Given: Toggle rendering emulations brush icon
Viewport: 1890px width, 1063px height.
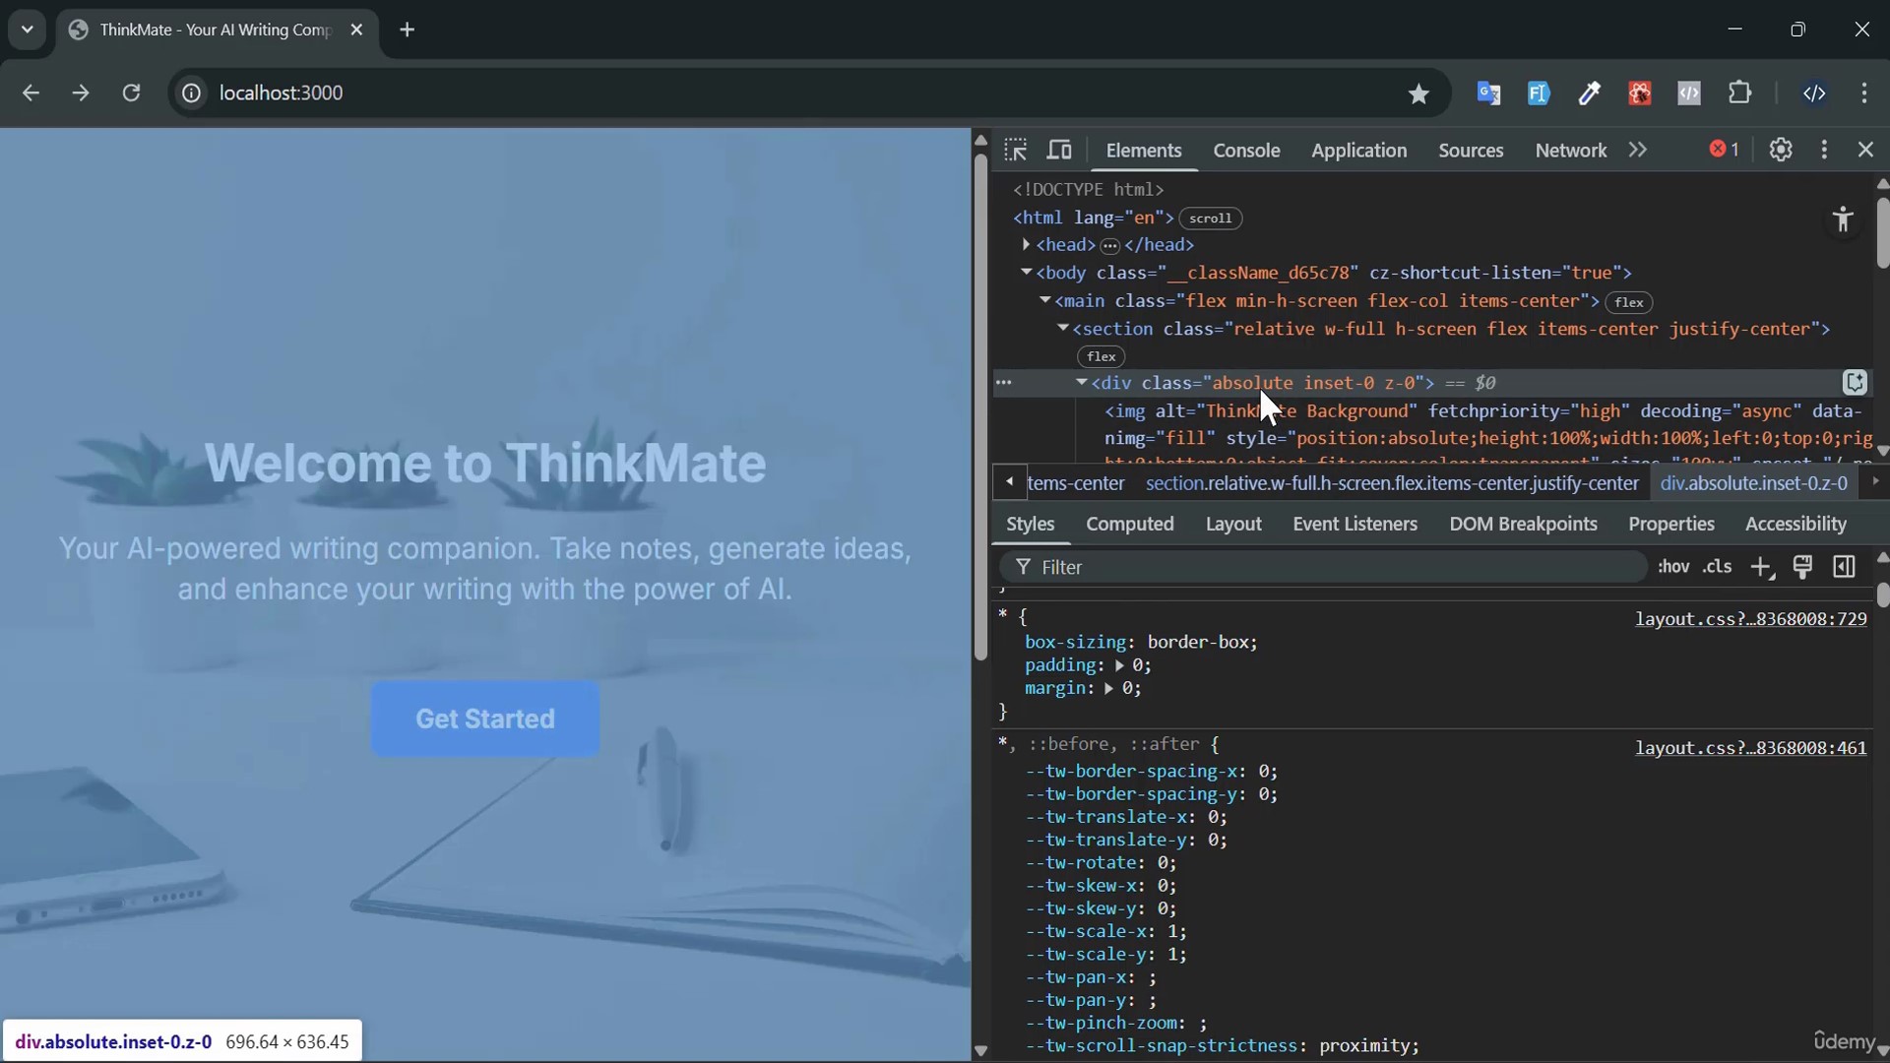Looking at the screenshot, I should click(x=1802, y=567).
